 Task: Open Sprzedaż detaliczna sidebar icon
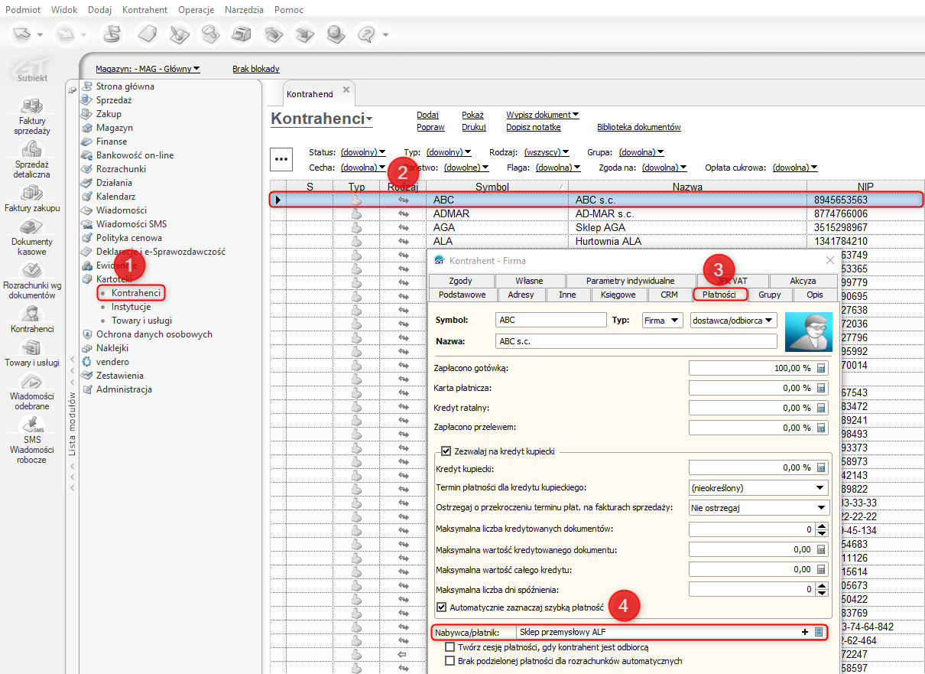click(31, 151)
